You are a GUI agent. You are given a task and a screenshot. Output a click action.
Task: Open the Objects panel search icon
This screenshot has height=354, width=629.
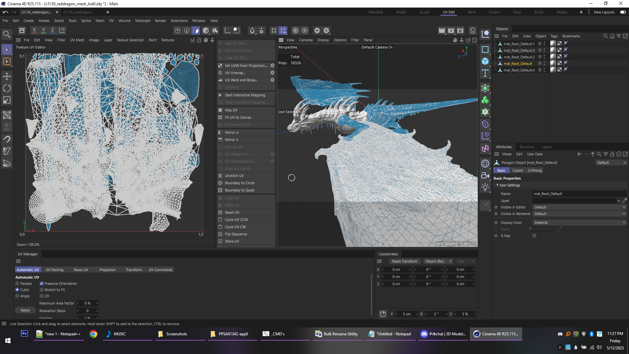point(606,36)
